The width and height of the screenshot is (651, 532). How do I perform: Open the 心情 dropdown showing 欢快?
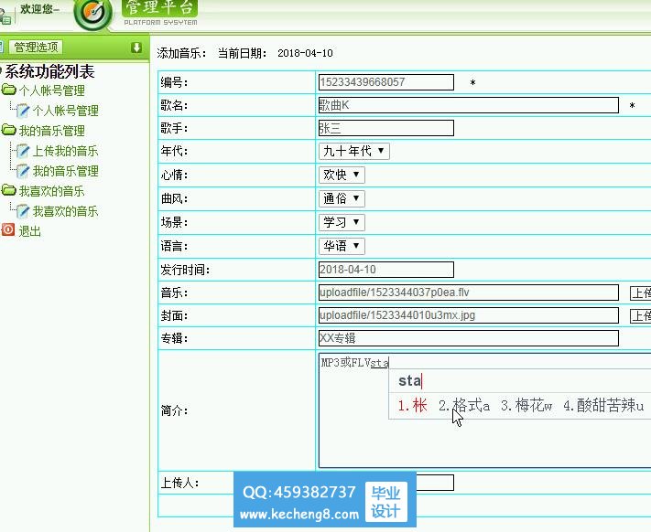click(342, 175)
